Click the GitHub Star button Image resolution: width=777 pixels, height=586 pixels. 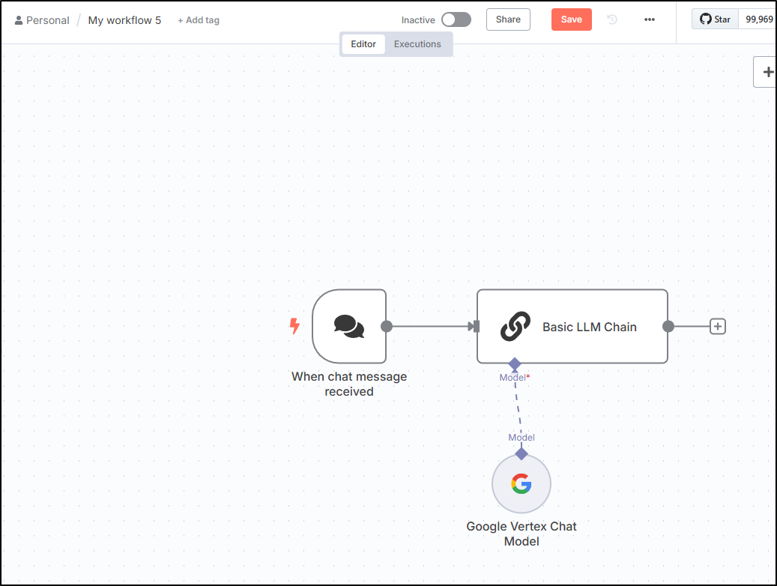(715, 19)
